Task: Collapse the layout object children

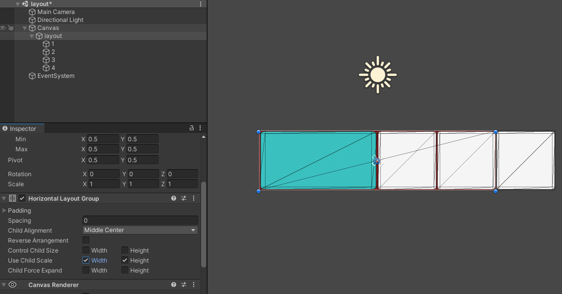Action: point(32,36)
